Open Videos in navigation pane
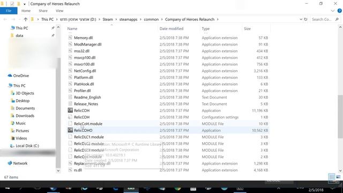Viewport: 343px width, 193px height. (x=21, y=138)
